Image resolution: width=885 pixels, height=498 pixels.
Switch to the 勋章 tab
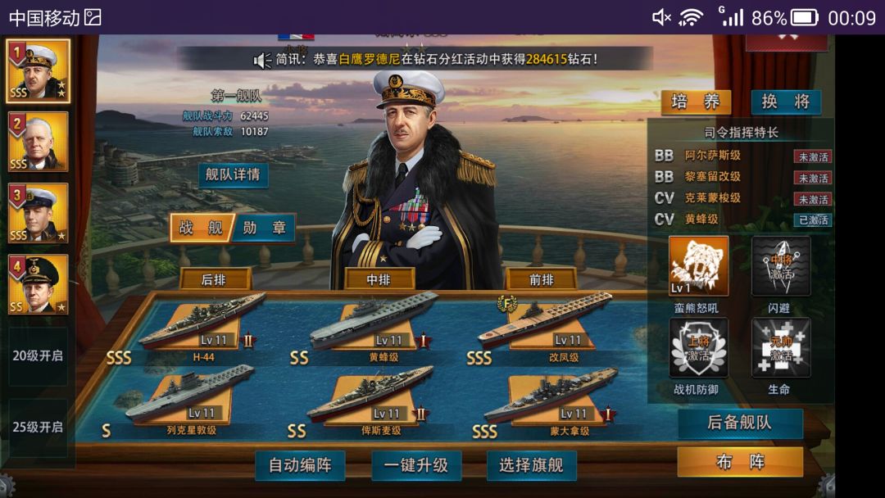pyautogui.click(x=264, y=228)
